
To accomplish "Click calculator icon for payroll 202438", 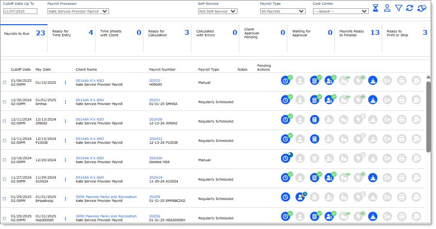I will tap(314, 120).
